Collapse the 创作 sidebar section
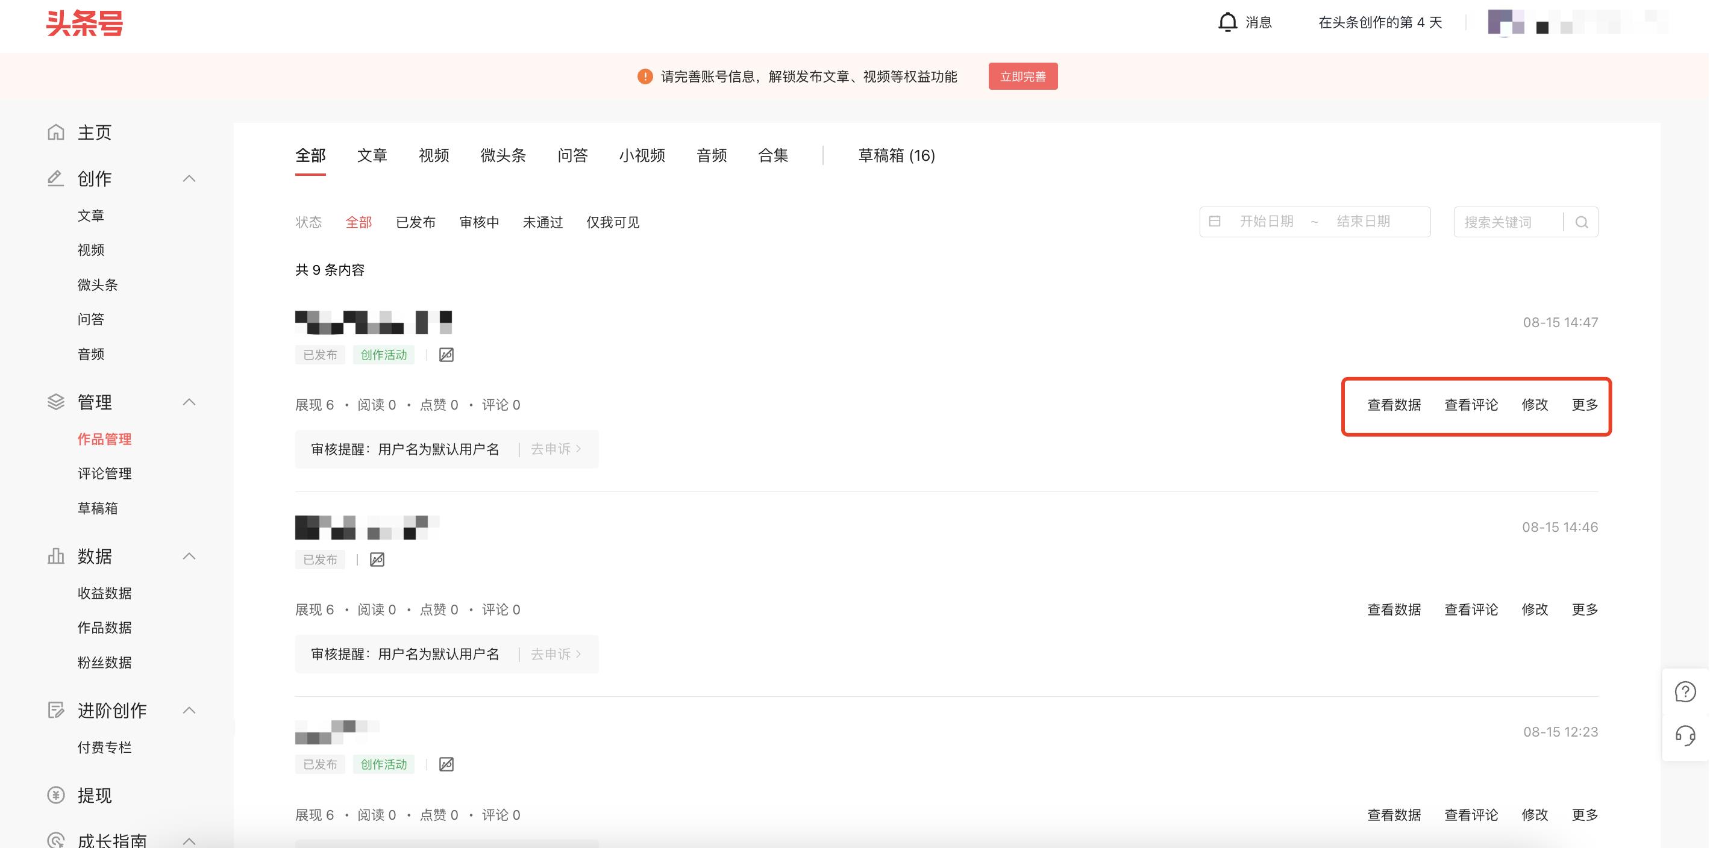This screenshot has width=1710, height=848. (189, 178)
